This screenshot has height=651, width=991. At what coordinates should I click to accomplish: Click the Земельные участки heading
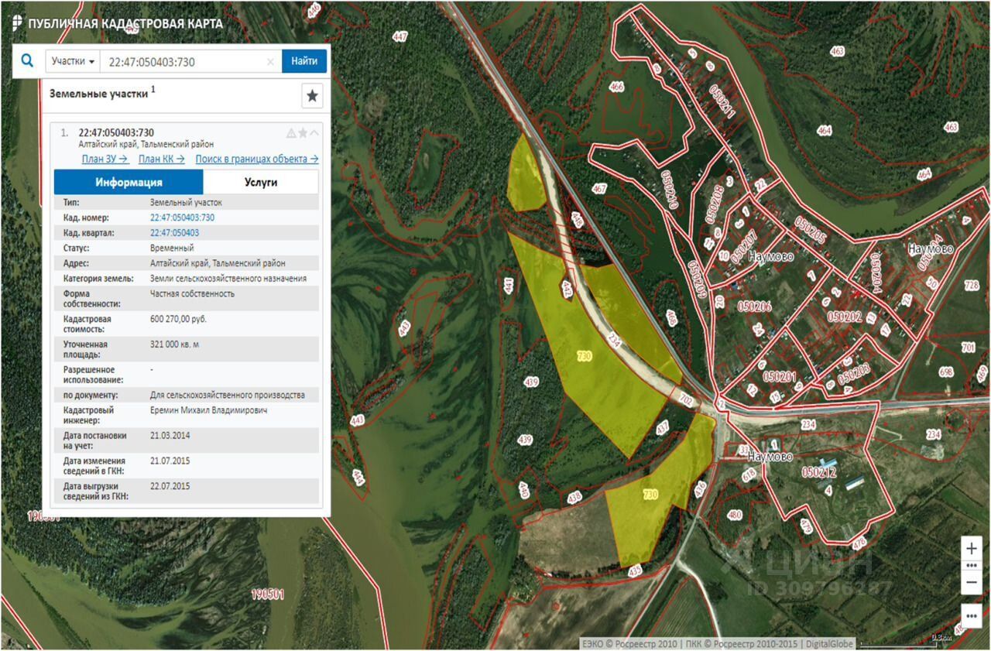(x=98, y=93)
